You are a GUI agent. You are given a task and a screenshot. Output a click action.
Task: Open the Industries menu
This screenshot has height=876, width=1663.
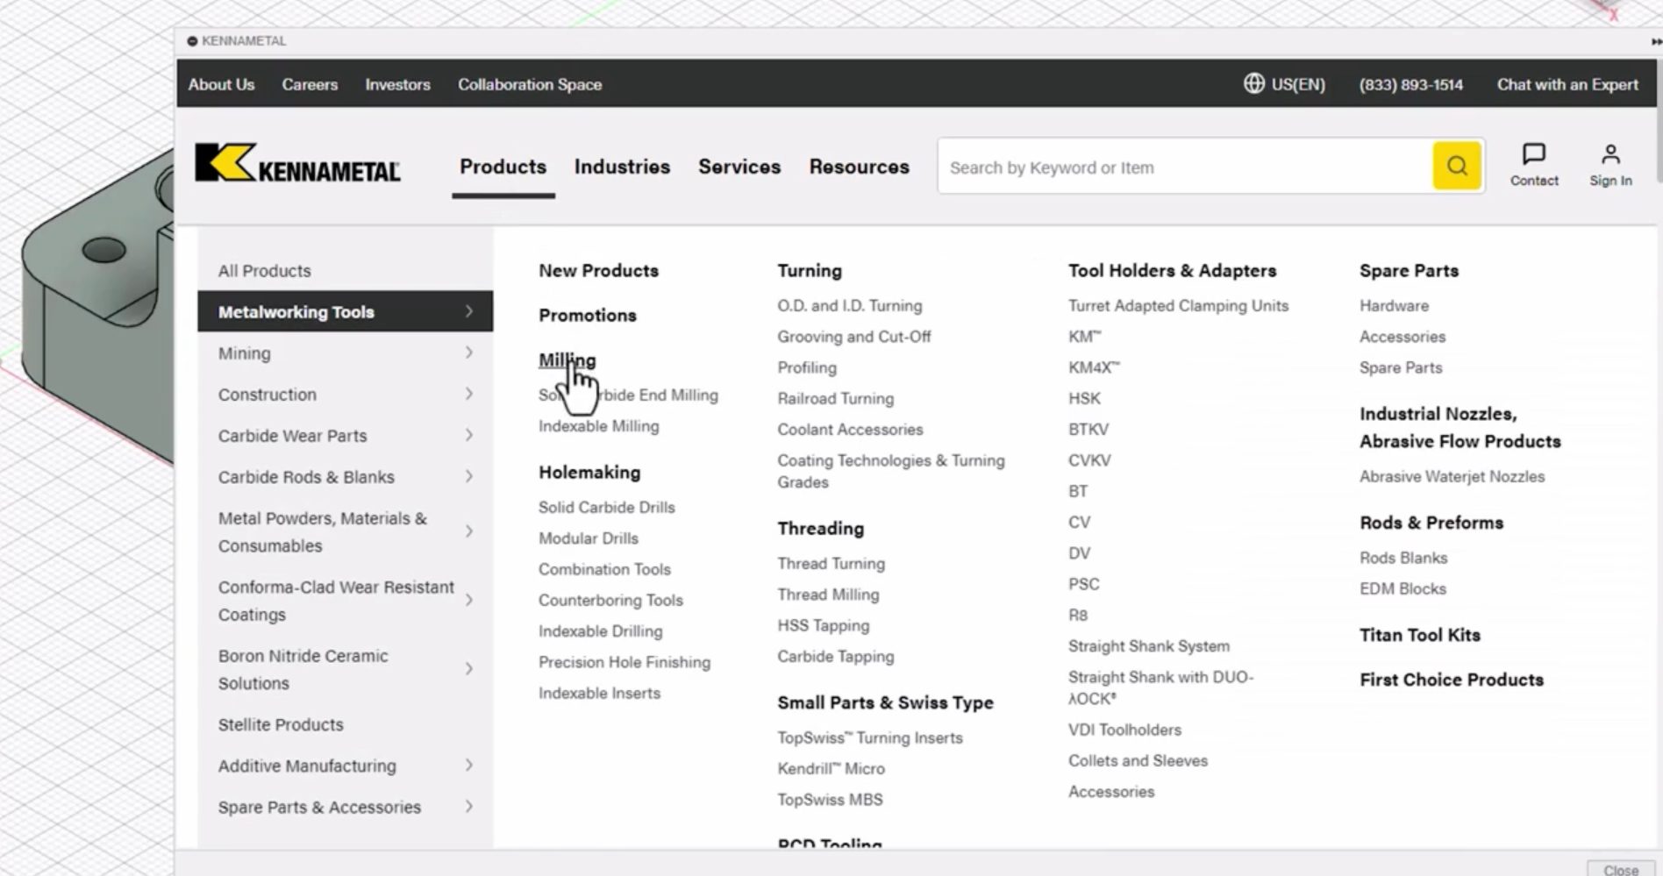click(x=622, y=167)
